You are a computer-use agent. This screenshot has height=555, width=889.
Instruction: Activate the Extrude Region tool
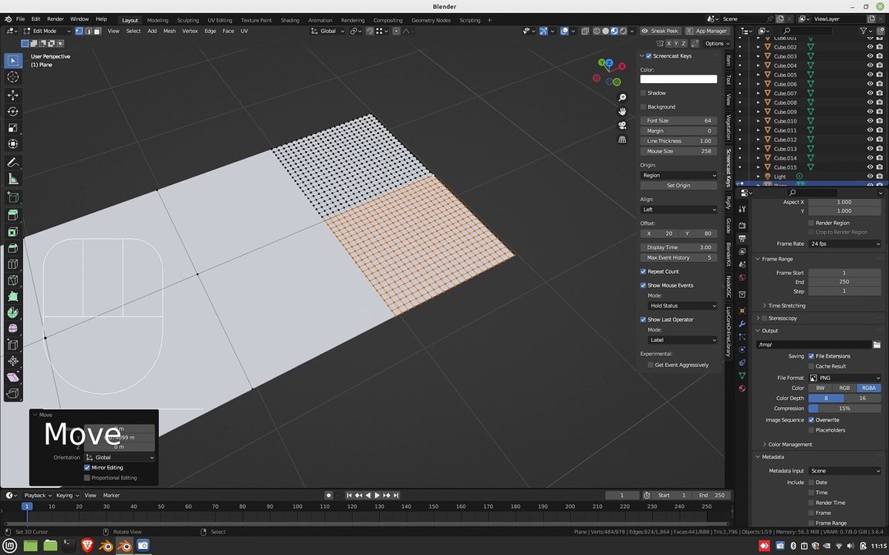pyautogui.click(x=13, y=215)
